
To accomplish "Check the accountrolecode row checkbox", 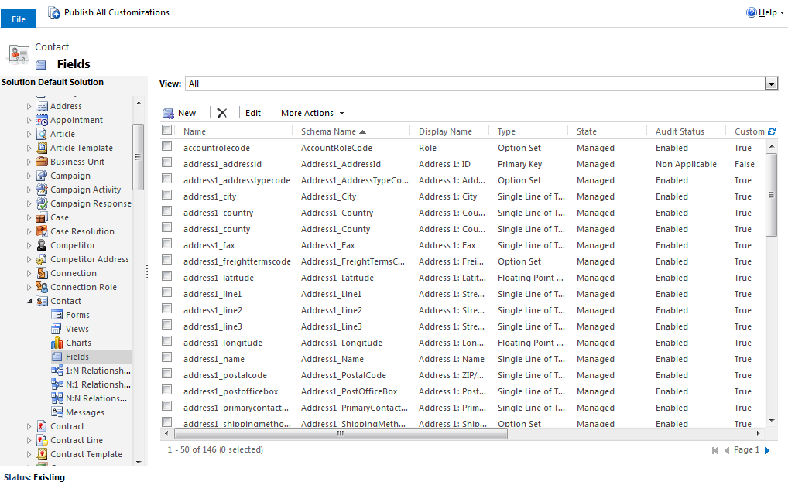I will coord(167,147).
